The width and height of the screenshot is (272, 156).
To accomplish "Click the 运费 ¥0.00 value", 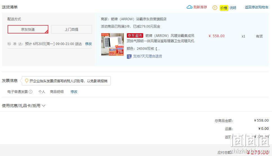I will pyautogui.click(x=263, y=129).
